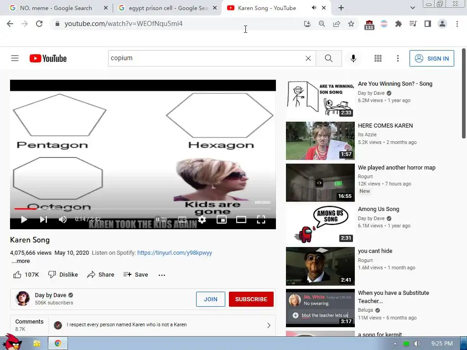Play the Karen Song video
Screen dimensions: 467x350
click(24, 220)
